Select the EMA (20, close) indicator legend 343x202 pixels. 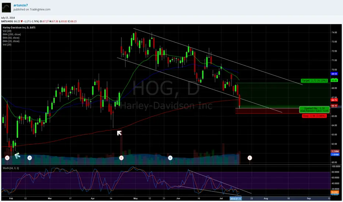11,41
